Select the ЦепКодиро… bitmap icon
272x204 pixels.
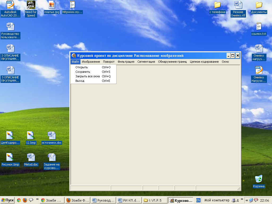[10, 138]
